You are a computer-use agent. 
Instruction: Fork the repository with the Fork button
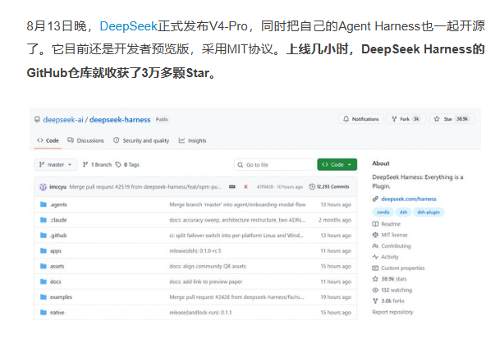tap(405, 119)
